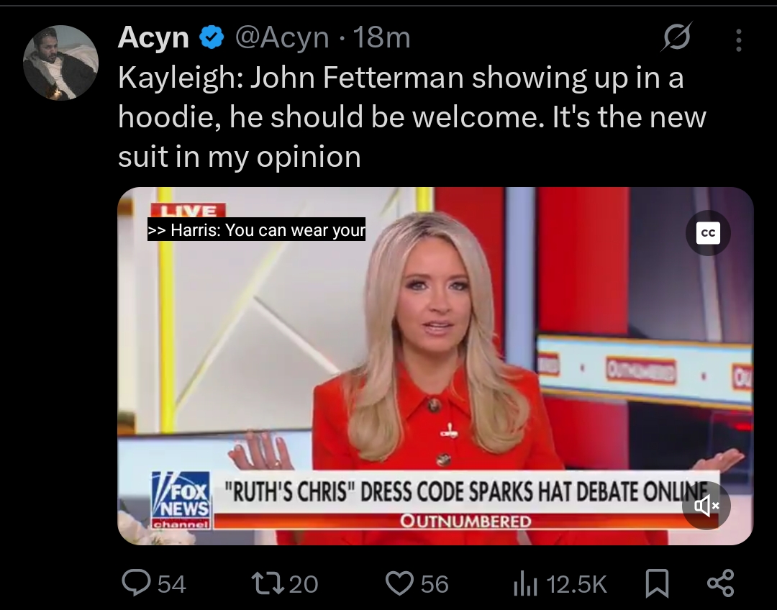777x610 pixels.
Task: Unmute the video with speaker icon
Action: tap(706, 506)
